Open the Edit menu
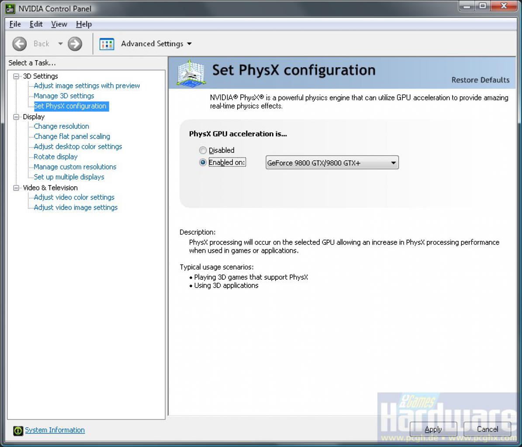This screenshot has width=522, height=447. point(36,24)
